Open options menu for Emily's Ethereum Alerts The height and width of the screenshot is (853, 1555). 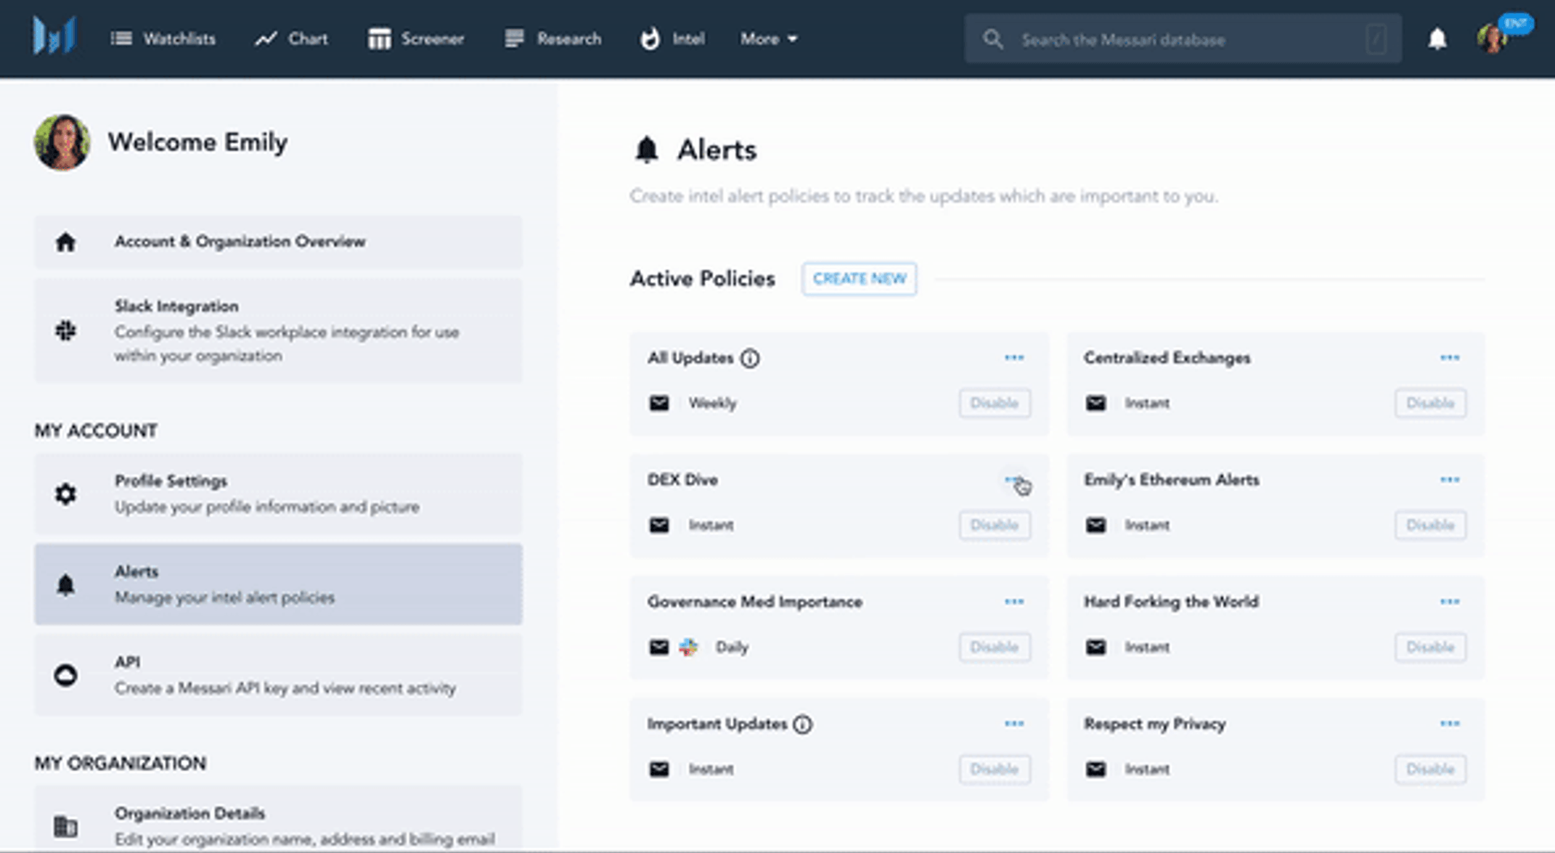[x=1450, y=480]
